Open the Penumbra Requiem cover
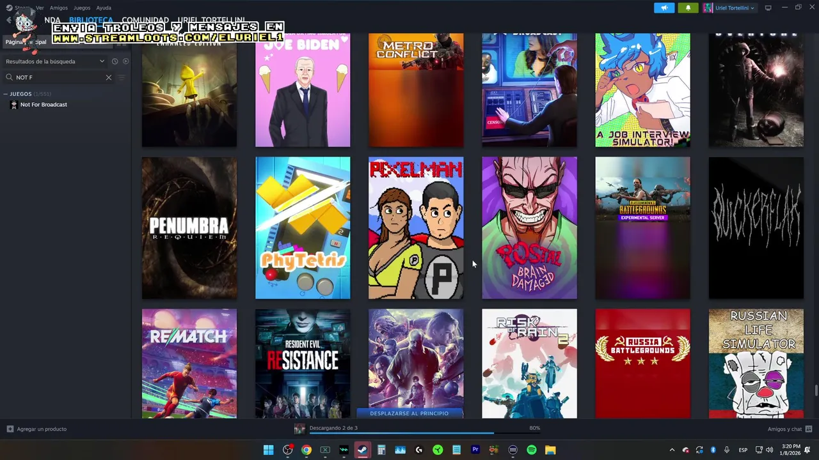 tap(189, 228)
